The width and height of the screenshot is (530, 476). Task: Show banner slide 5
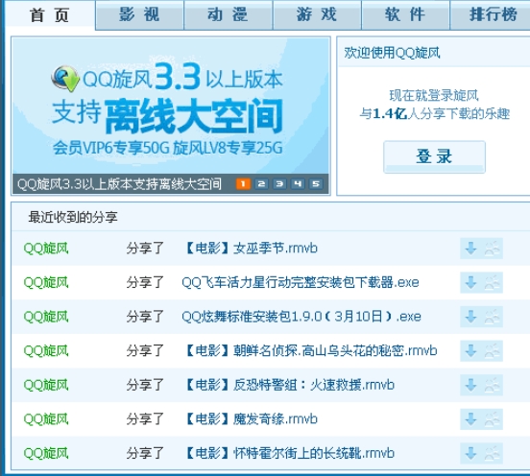[316, 184]
